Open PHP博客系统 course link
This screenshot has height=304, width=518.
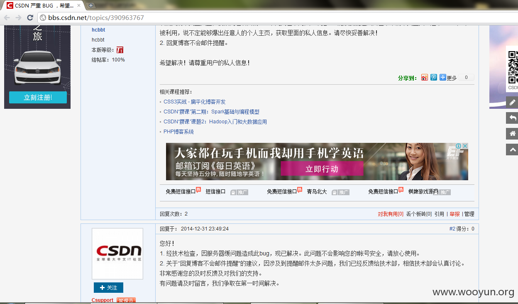(178, 132)
